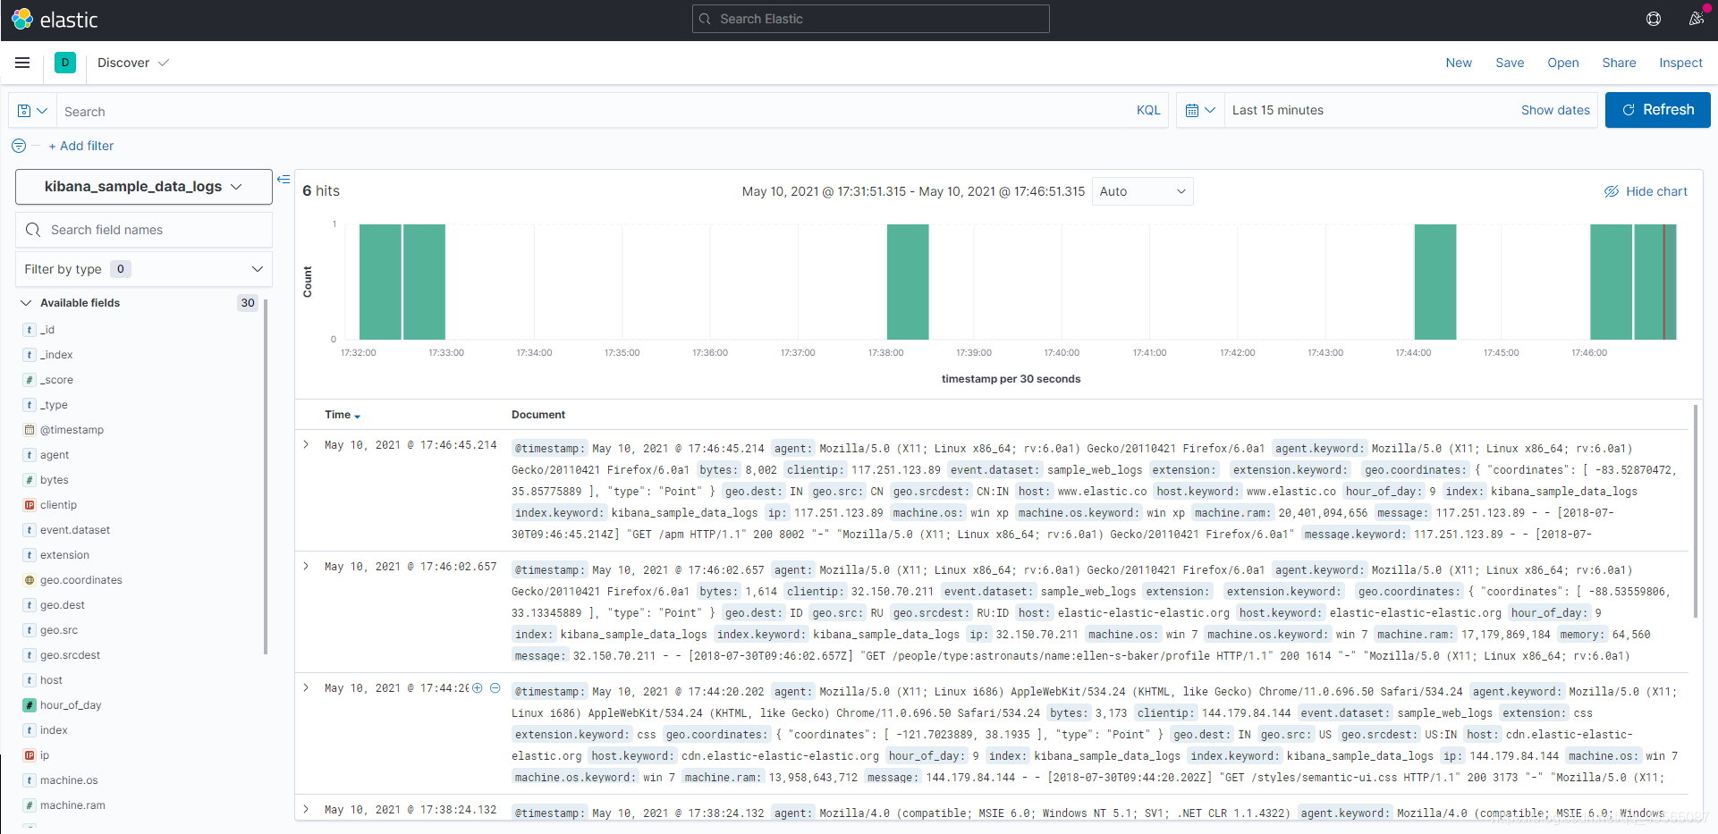Click Add filter link
This screenshot has width=1718, height=834.
81,146
